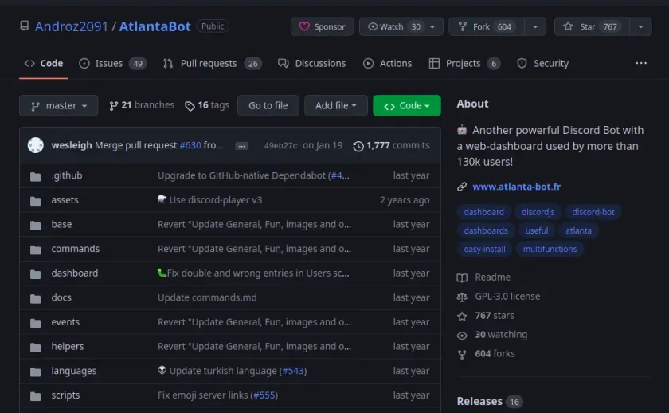669x413 pixels.
Task: Click the repository icon beside Androz2091
Action: pos(25,26)
